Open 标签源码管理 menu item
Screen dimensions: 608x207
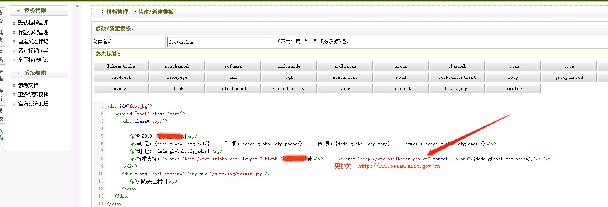[x=33, y=33]
